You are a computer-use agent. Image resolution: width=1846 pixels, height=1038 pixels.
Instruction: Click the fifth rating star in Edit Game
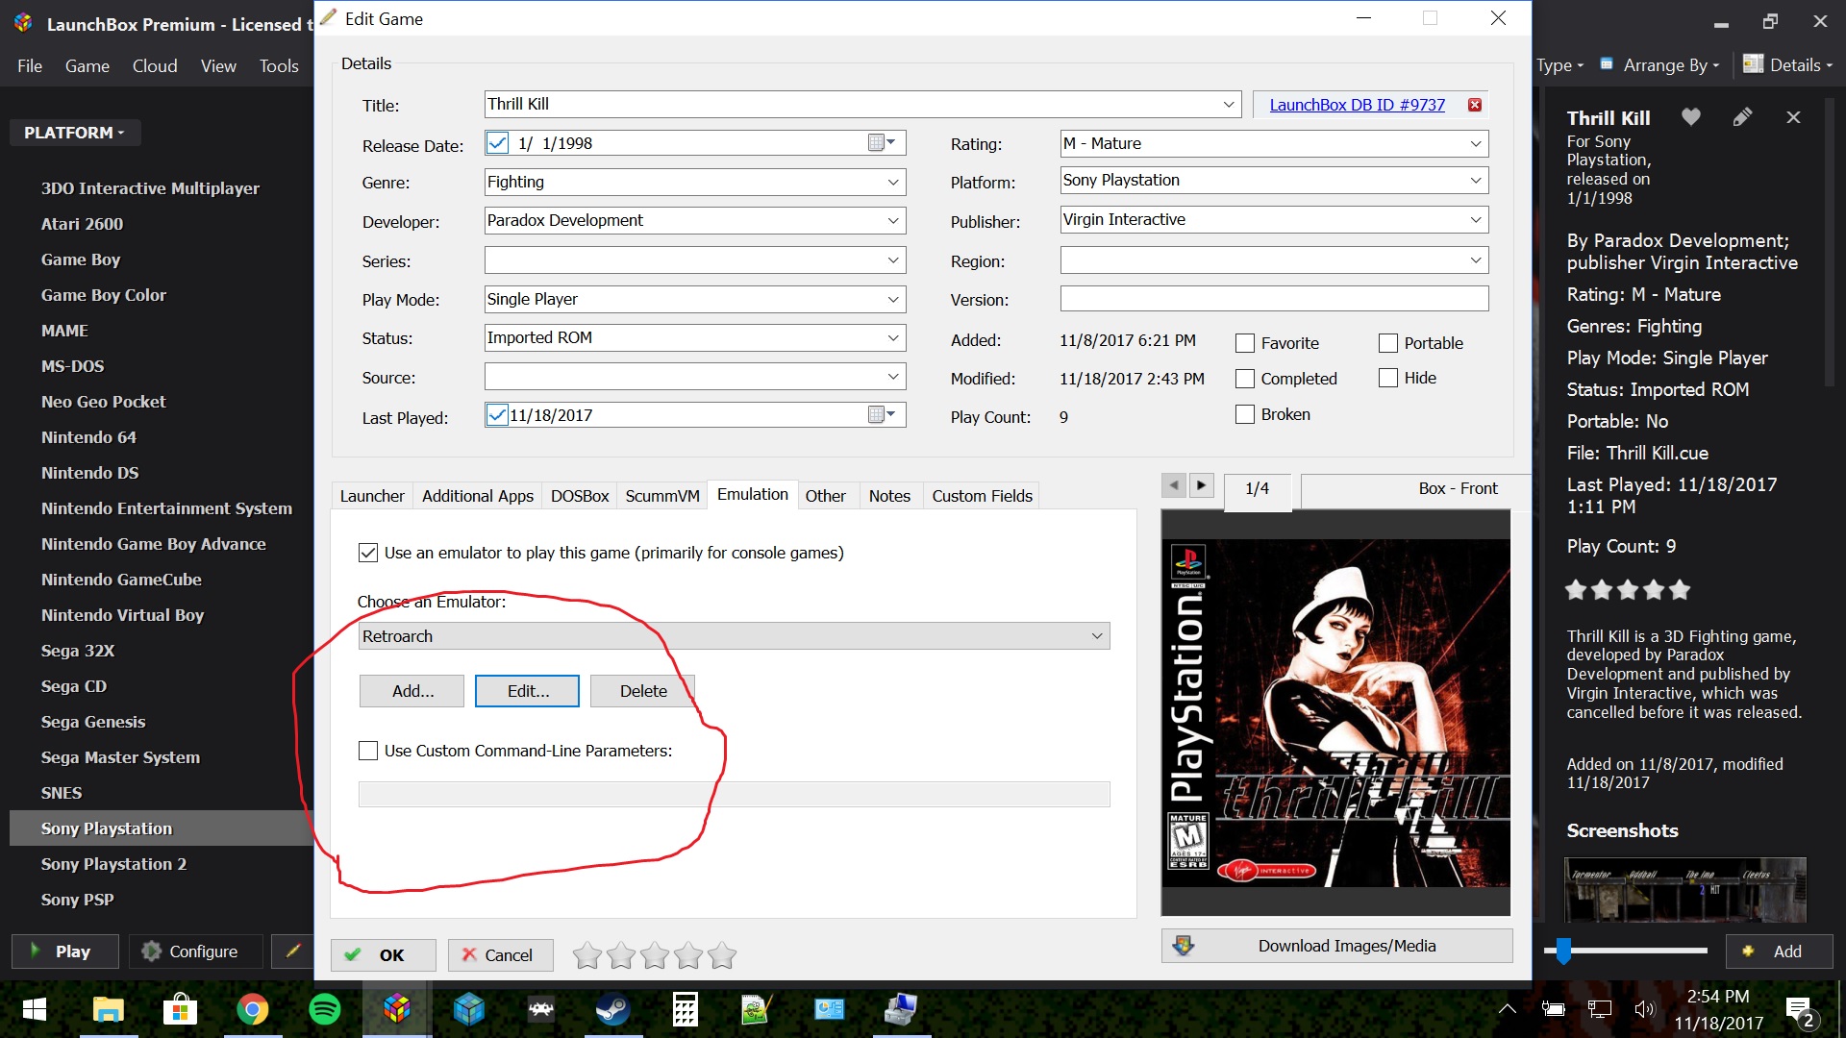tap(722, 955)
